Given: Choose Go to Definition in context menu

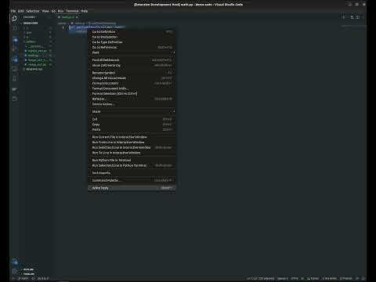Looking at the screenshot, I should tap(132, 32).
